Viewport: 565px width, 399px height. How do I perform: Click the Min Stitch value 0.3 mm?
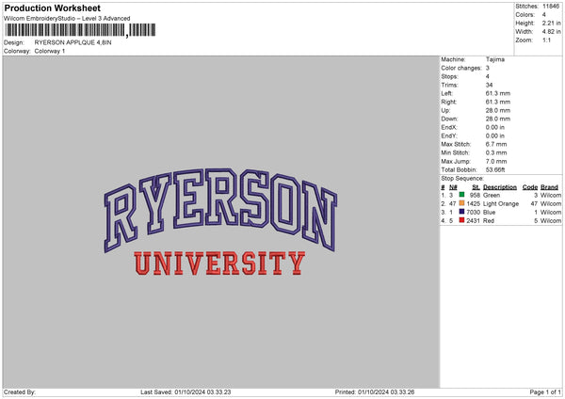click(x=496, y=152)
